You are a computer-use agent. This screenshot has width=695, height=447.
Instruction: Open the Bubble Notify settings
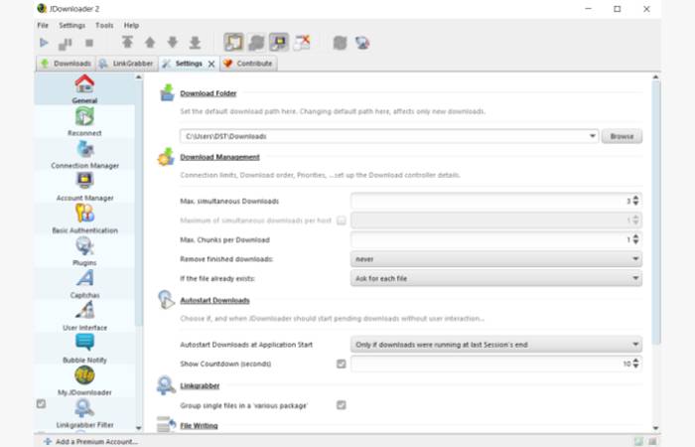tap(84, 349)
